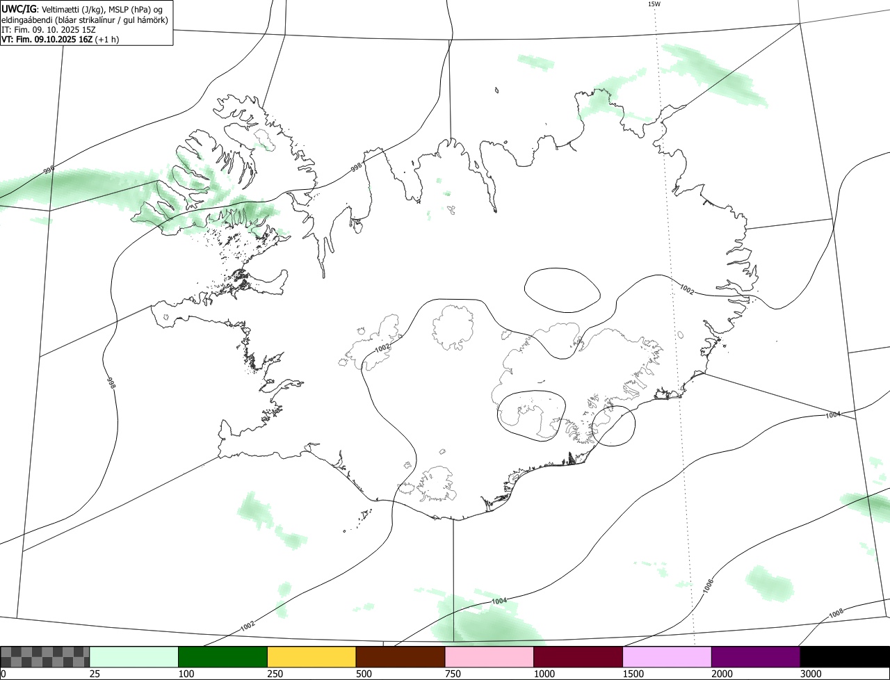Pick the dark green 100–250 legend swatch

[x=223, y=657]
